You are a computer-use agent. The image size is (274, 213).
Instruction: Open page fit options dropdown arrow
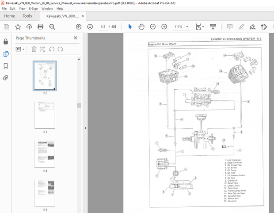point(203,27)
